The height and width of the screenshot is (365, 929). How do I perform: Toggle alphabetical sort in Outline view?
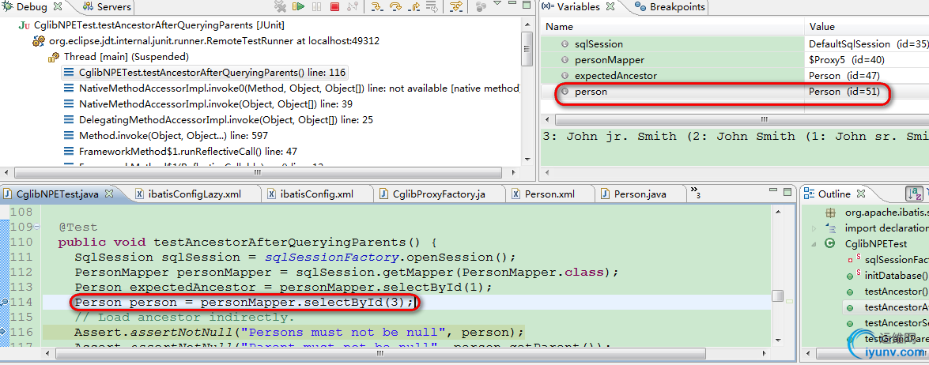coord(914,194)
